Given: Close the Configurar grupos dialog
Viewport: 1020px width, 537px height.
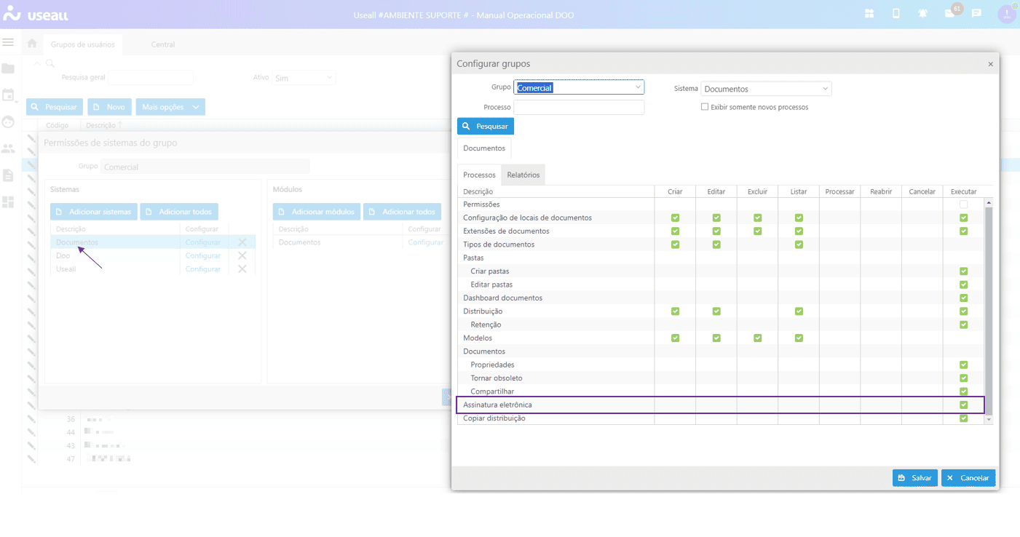Looking at the screenshot, I should [990, 64].
